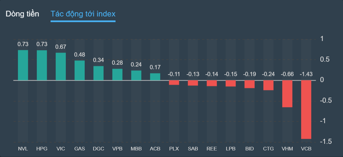
Task: Select the MBB bar valued 0.24
Action: 136,75
